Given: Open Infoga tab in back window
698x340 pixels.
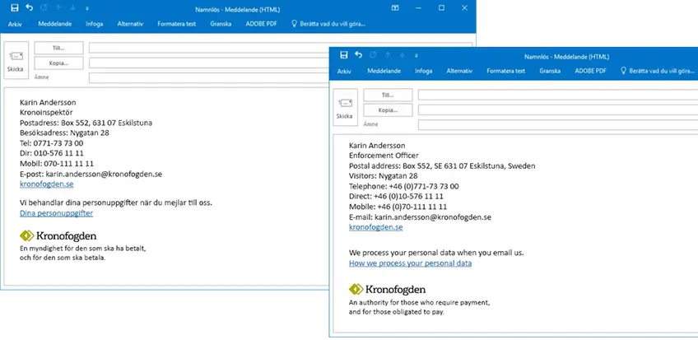Looking at the screenshot, I should pyautogui.click(x=95, y=24).
